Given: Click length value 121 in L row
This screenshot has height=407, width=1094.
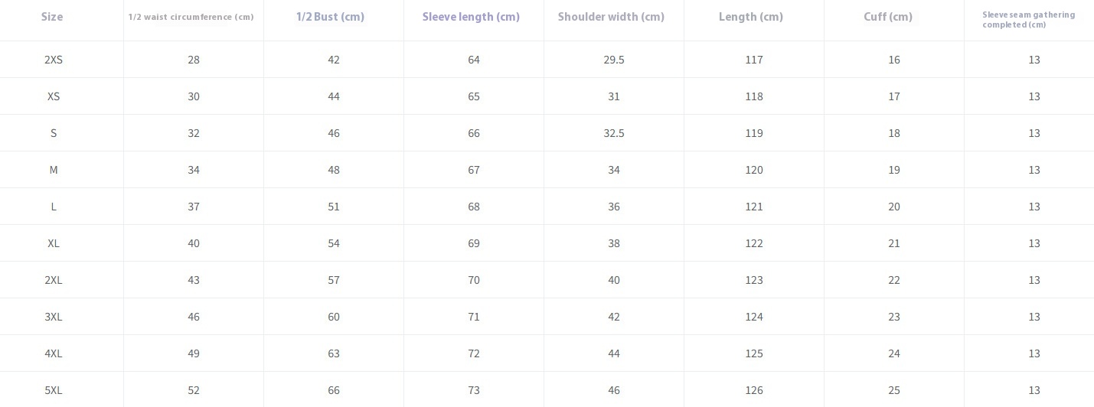Looking at the screenshot, I should tap(754, 207).
